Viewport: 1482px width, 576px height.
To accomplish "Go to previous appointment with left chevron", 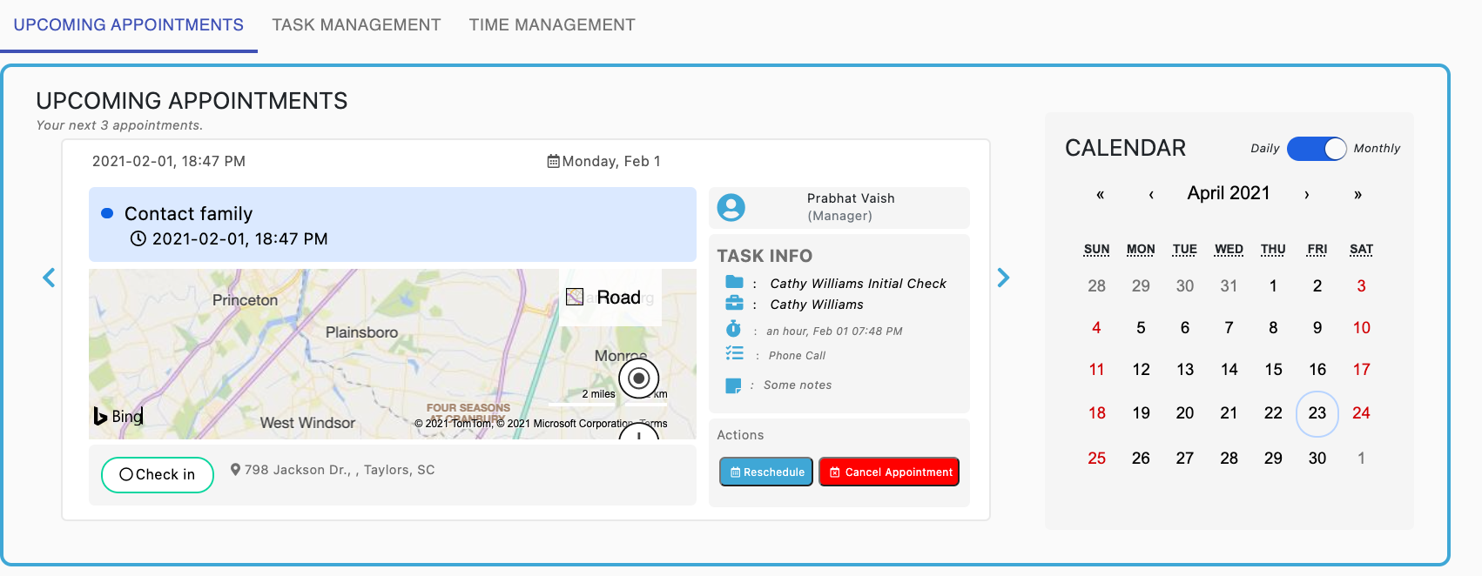I will [49, 278].
